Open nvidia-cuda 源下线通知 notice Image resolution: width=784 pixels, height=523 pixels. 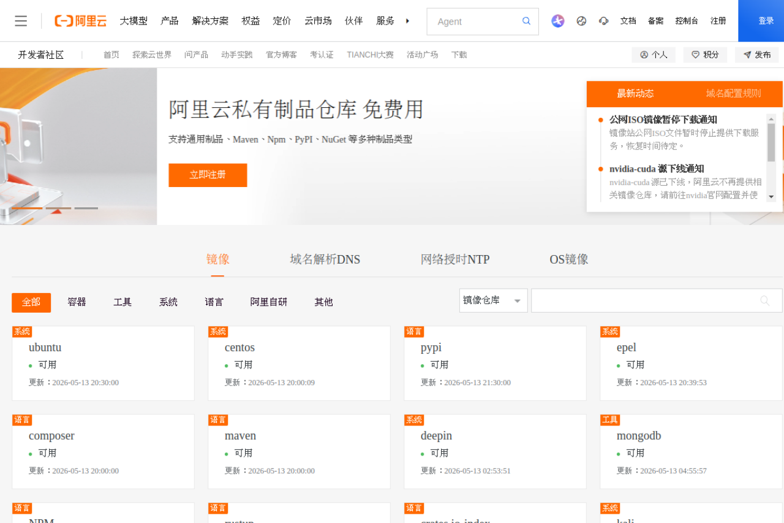pyautogui.click(x=657, y=169)
